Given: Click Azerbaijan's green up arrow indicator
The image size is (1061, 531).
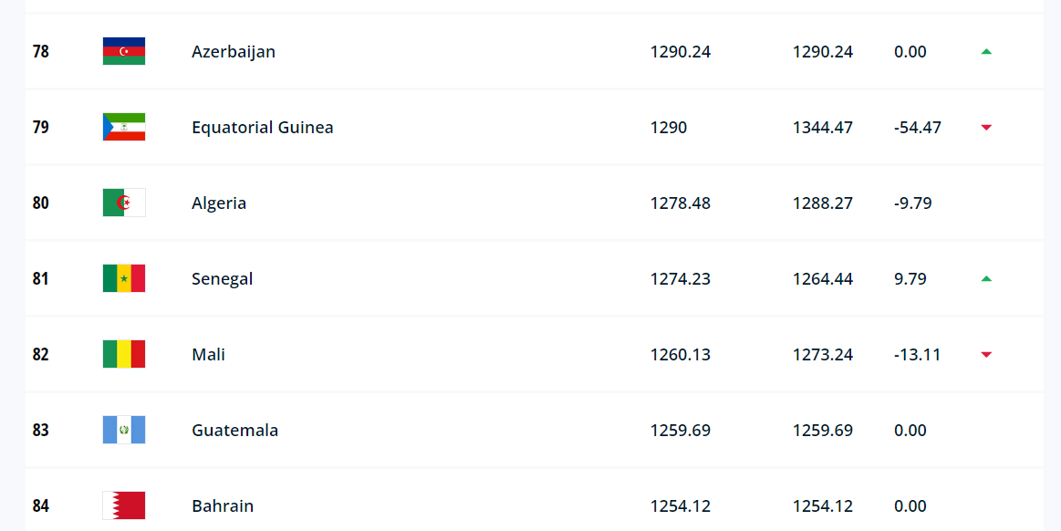Looking at the screenshot, I should 986,51.
